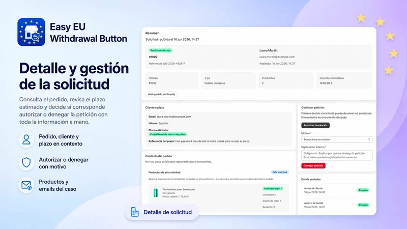The width and height of the screenshot is (407, 229).
Task: Click the Importe orientativo 1479,90 € cell
Action: coord(344,80)
